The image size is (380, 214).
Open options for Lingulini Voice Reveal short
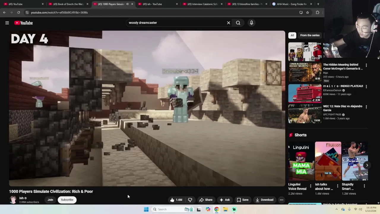point(311,186)
